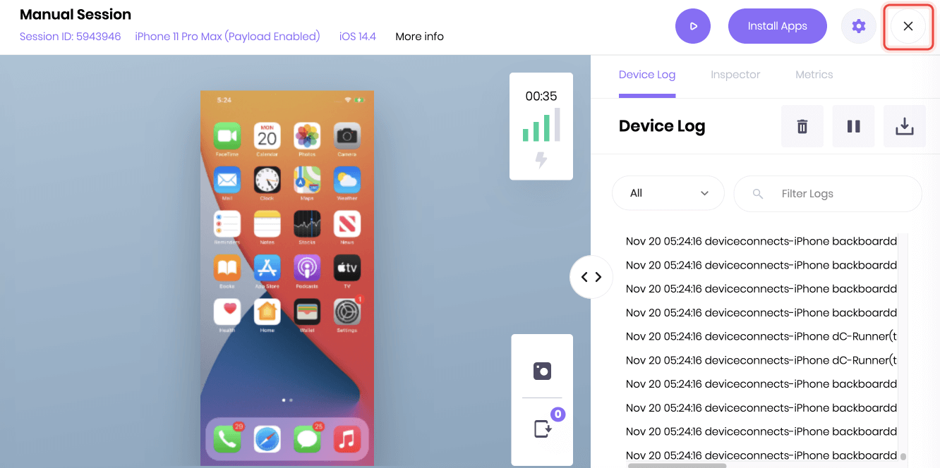Tap the Phone app in the dock
The height and width of the screenshot is (468, 940).
click(x=227, y=439)
